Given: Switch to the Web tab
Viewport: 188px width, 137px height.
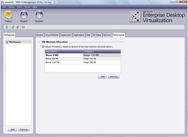Looking at the screenshot, I should [x=88, y=35].
